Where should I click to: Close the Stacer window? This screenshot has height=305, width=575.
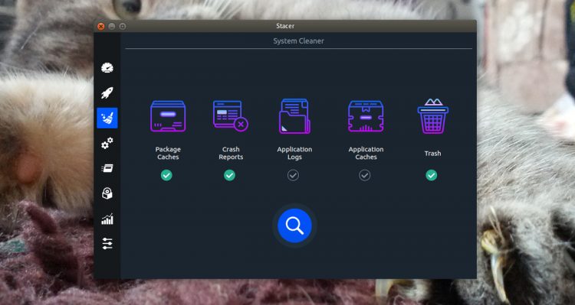pos(101,26)
